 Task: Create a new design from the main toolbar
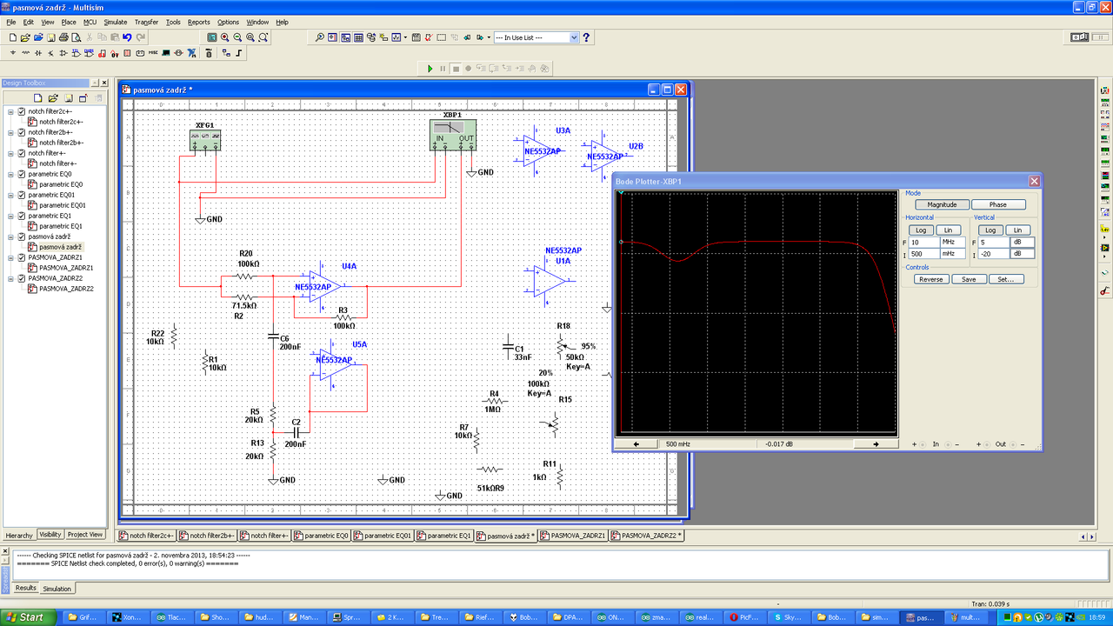coord(12,38)
